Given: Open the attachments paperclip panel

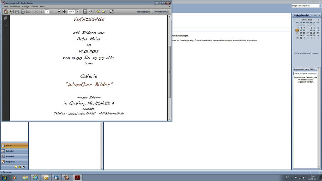Looking at the screenshot, I should click(x=6, y=25).
